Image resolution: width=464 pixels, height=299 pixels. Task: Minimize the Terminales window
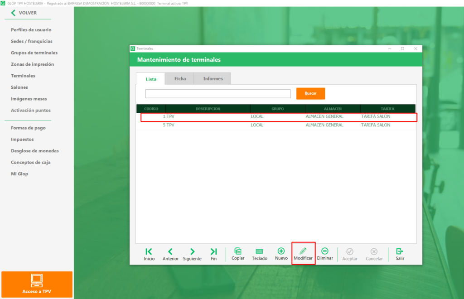(x=389, y=48)
